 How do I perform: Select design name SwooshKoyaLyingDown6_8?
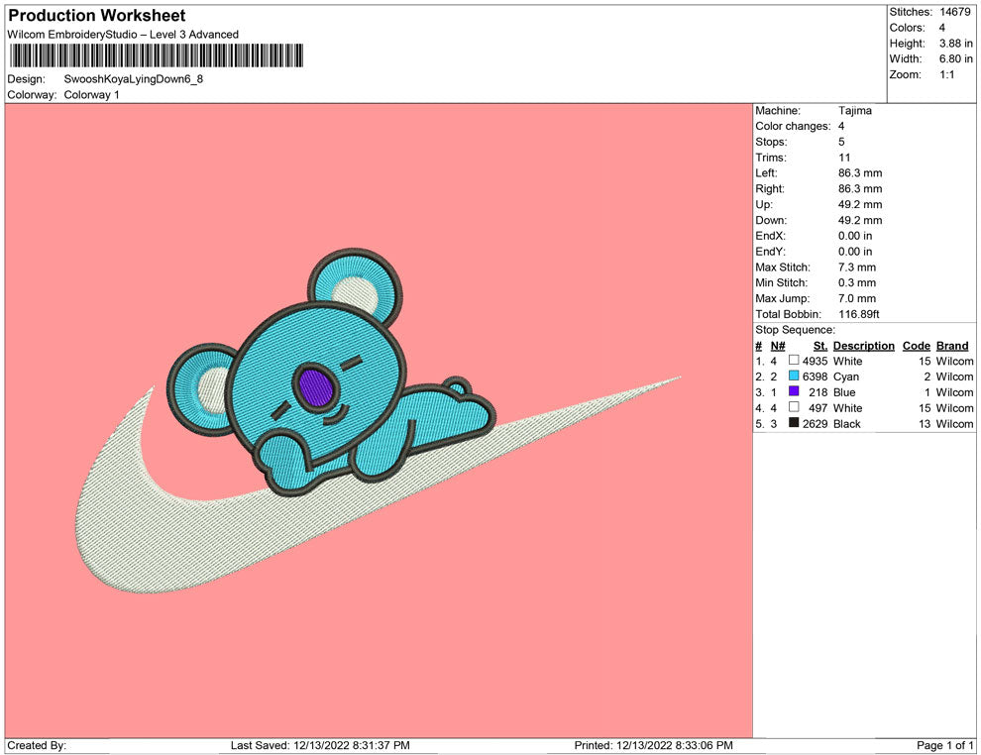[134, 78]
